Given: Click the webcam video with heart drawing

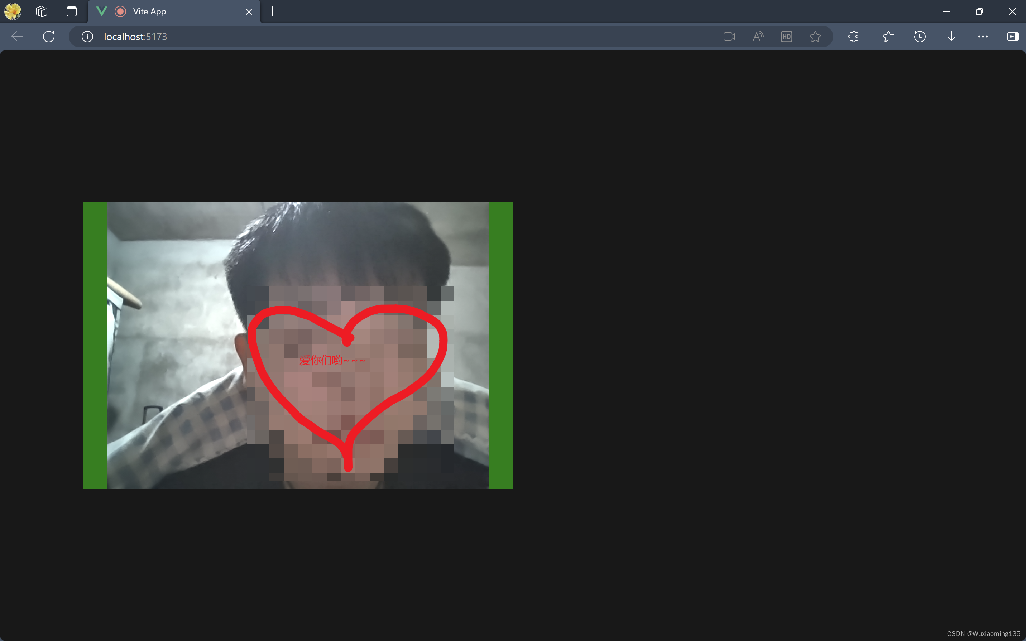Looking at the screenshot, I should point(298,345).
